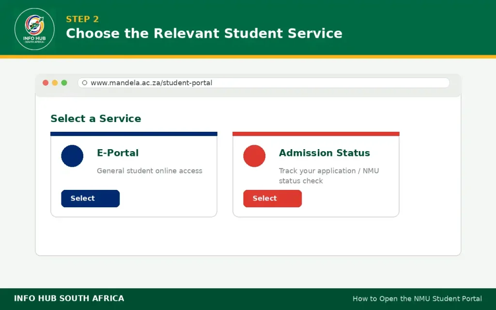
Task: Click 'How to Open the NMU Student Portal' footer
Action: click(x=417, y=298)
